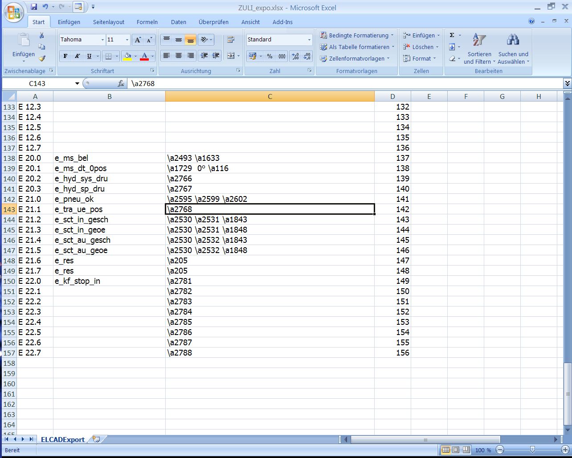Select the Format Painter brush
The width and height of the screenshot is (572, 458).
coord(42,58)
